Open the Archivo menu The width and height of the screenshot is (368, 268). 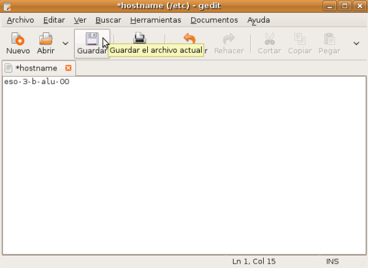[x=20, y=20]
